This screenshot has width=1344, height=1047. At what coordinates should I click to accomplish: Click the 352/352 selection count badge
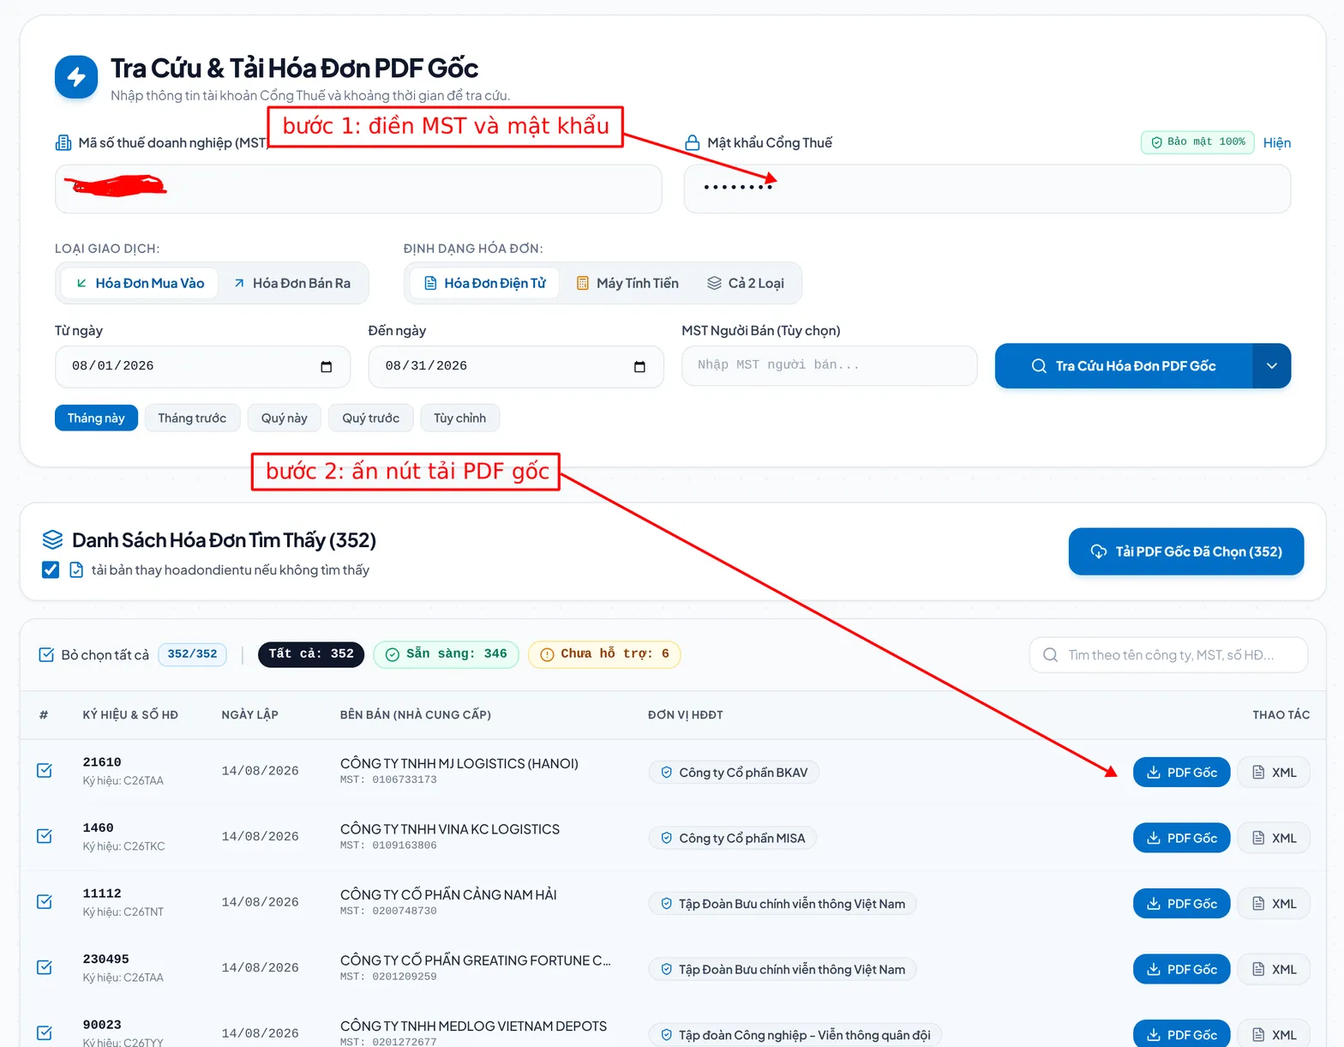point(193,654)
